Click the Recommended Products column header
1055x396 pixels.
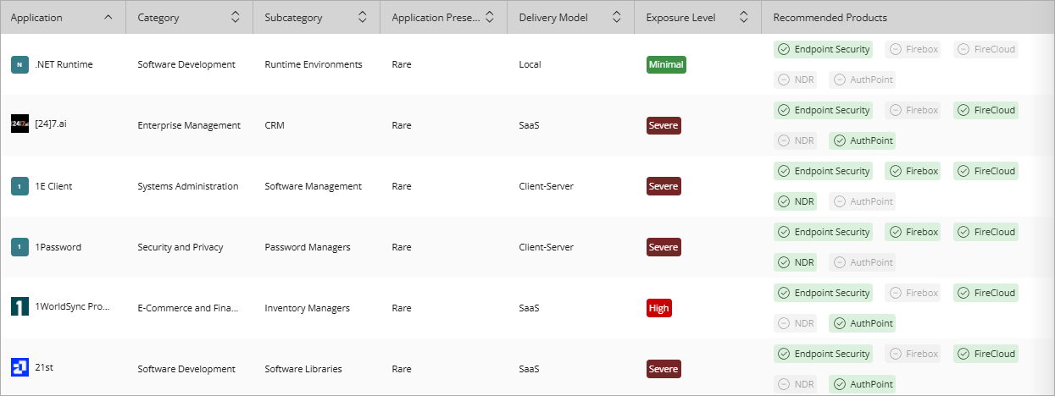(830, 18)
